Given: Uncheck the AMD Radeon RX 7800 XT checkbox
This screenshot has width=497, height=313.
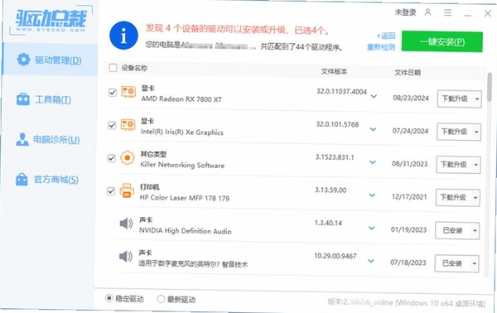Looking at the screenshot, I should pos(113,93).
